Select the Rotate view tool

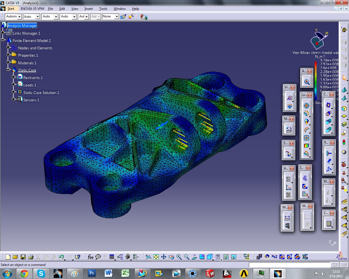tap(171, 257)
